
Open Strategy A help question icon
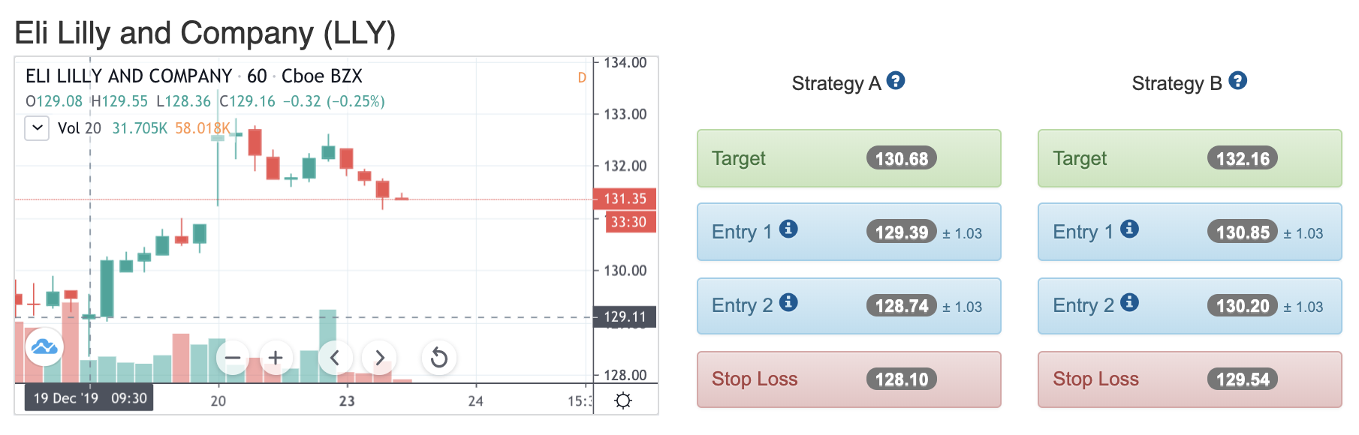(x=896, y=80)
